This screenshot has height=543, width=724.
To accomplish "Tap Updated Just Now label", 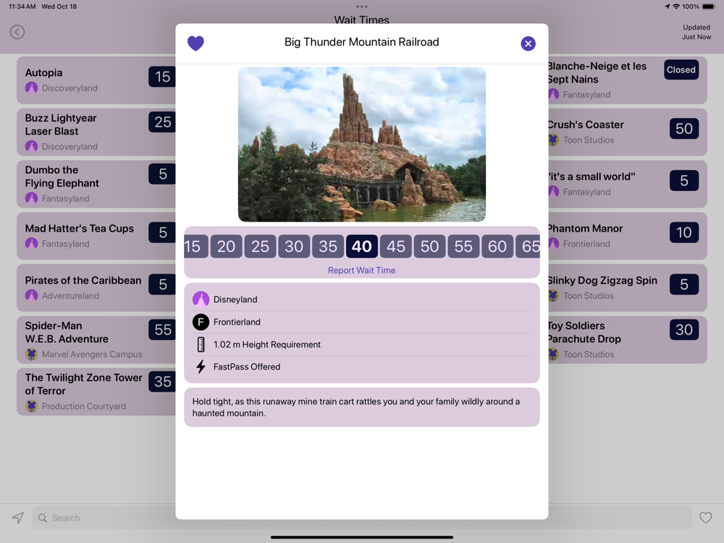I will click(696, 32).
